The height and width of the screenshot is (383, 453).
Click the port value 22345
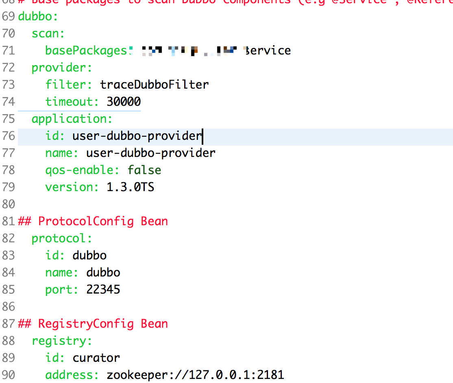pos(103,289)
